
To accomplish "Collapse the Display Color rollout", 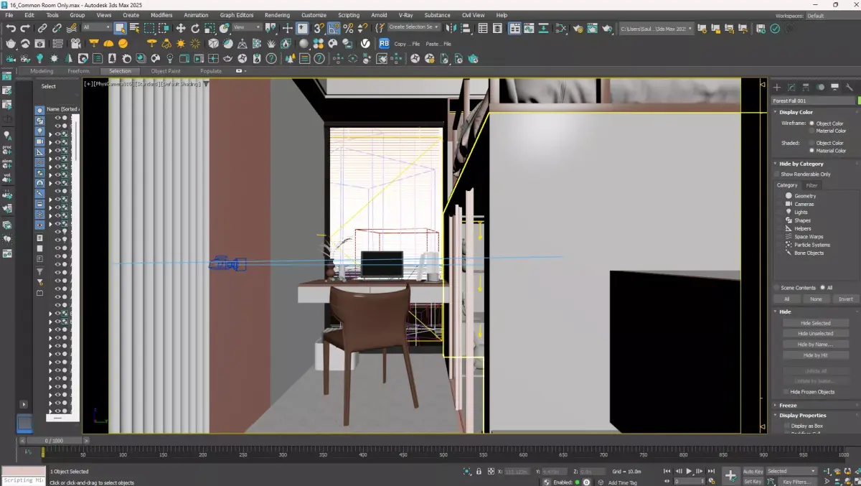I will [x=796, y=112].
